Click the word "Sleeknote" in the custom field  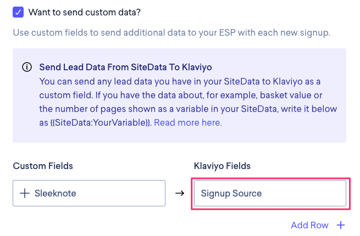[x=54, y=193]
